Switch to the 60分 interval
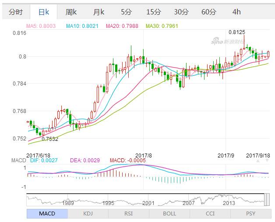Image resolution: width=275 pixels, height=222 pixels. [209, 12]
